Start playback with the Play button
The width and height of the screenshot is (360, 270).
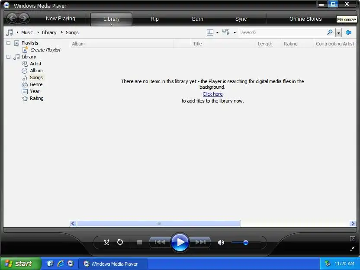pyautogui.click(x=180, y=242)
